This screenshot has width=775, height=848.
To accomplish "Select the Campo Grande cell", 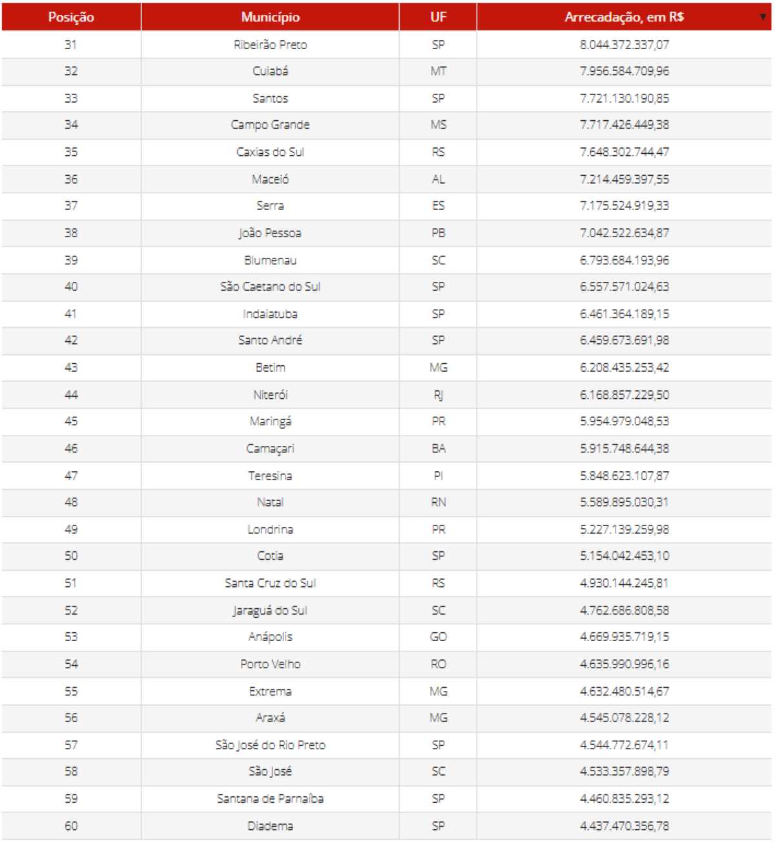I will [270, 125].
